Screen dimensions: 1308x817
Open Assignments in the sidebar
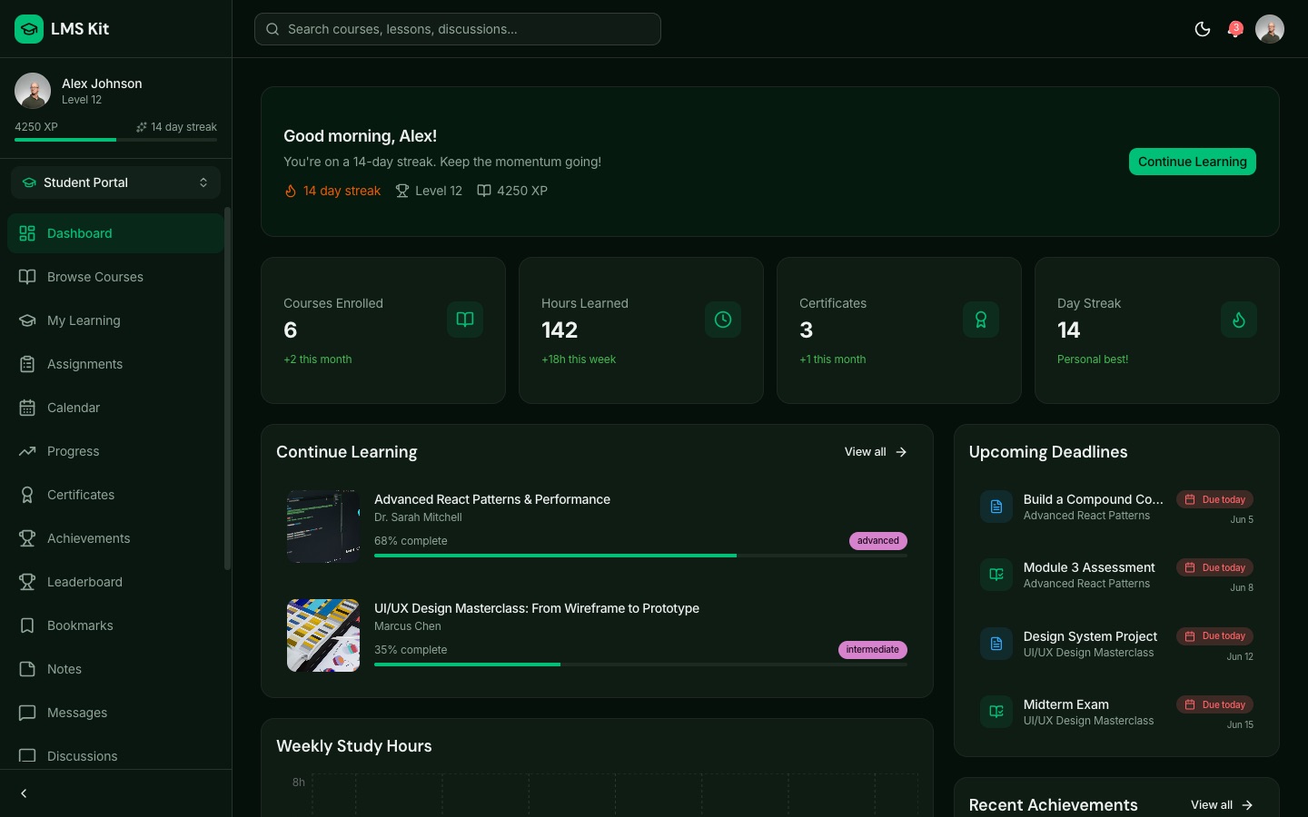click(x=115, y=364)
